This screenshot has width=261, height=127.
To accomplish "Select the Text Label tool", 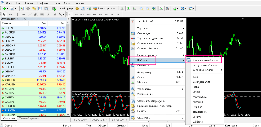I will point(54,14).
